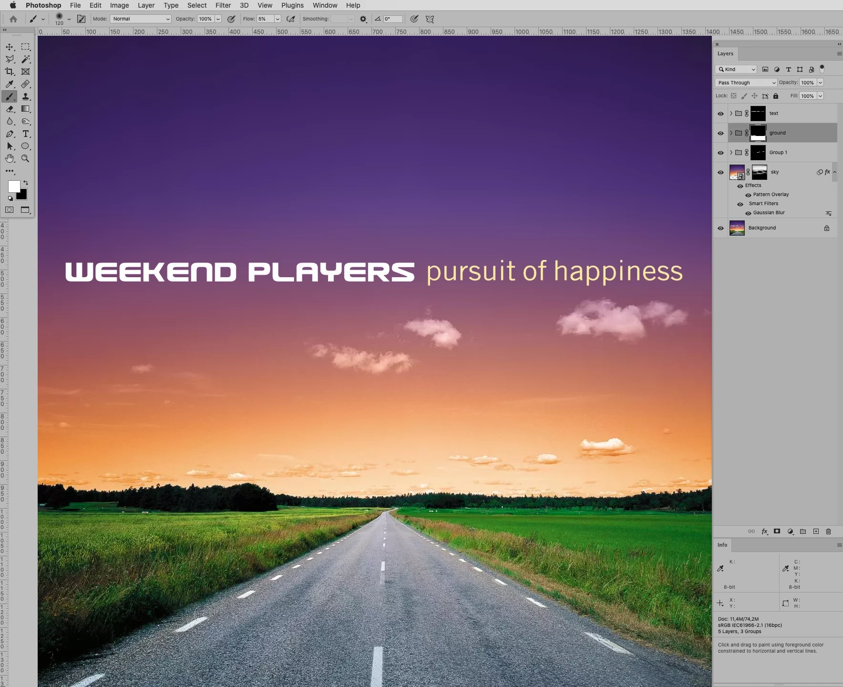Open layer Fill dropdown arrow
The width and height of the screenshot is (843, 687).
[x=820, y=96]
